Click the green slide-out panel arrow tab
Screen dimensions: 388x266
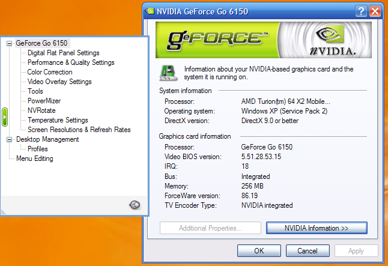pyautogui.click(x=5, y=117)
